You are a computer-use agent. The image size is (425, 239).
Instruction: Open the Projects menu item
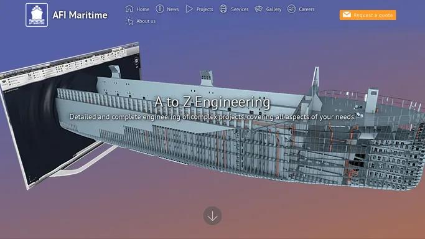(x=205, y=9)
